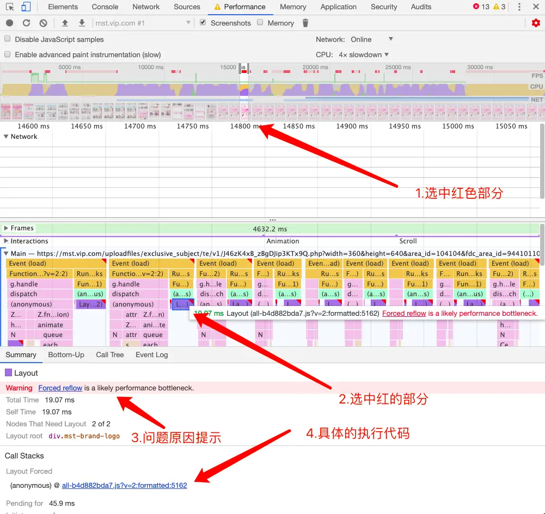545x514 pixels.
Task: Open the Network Online throttling dropdown
Action: [x=371, y=39]
